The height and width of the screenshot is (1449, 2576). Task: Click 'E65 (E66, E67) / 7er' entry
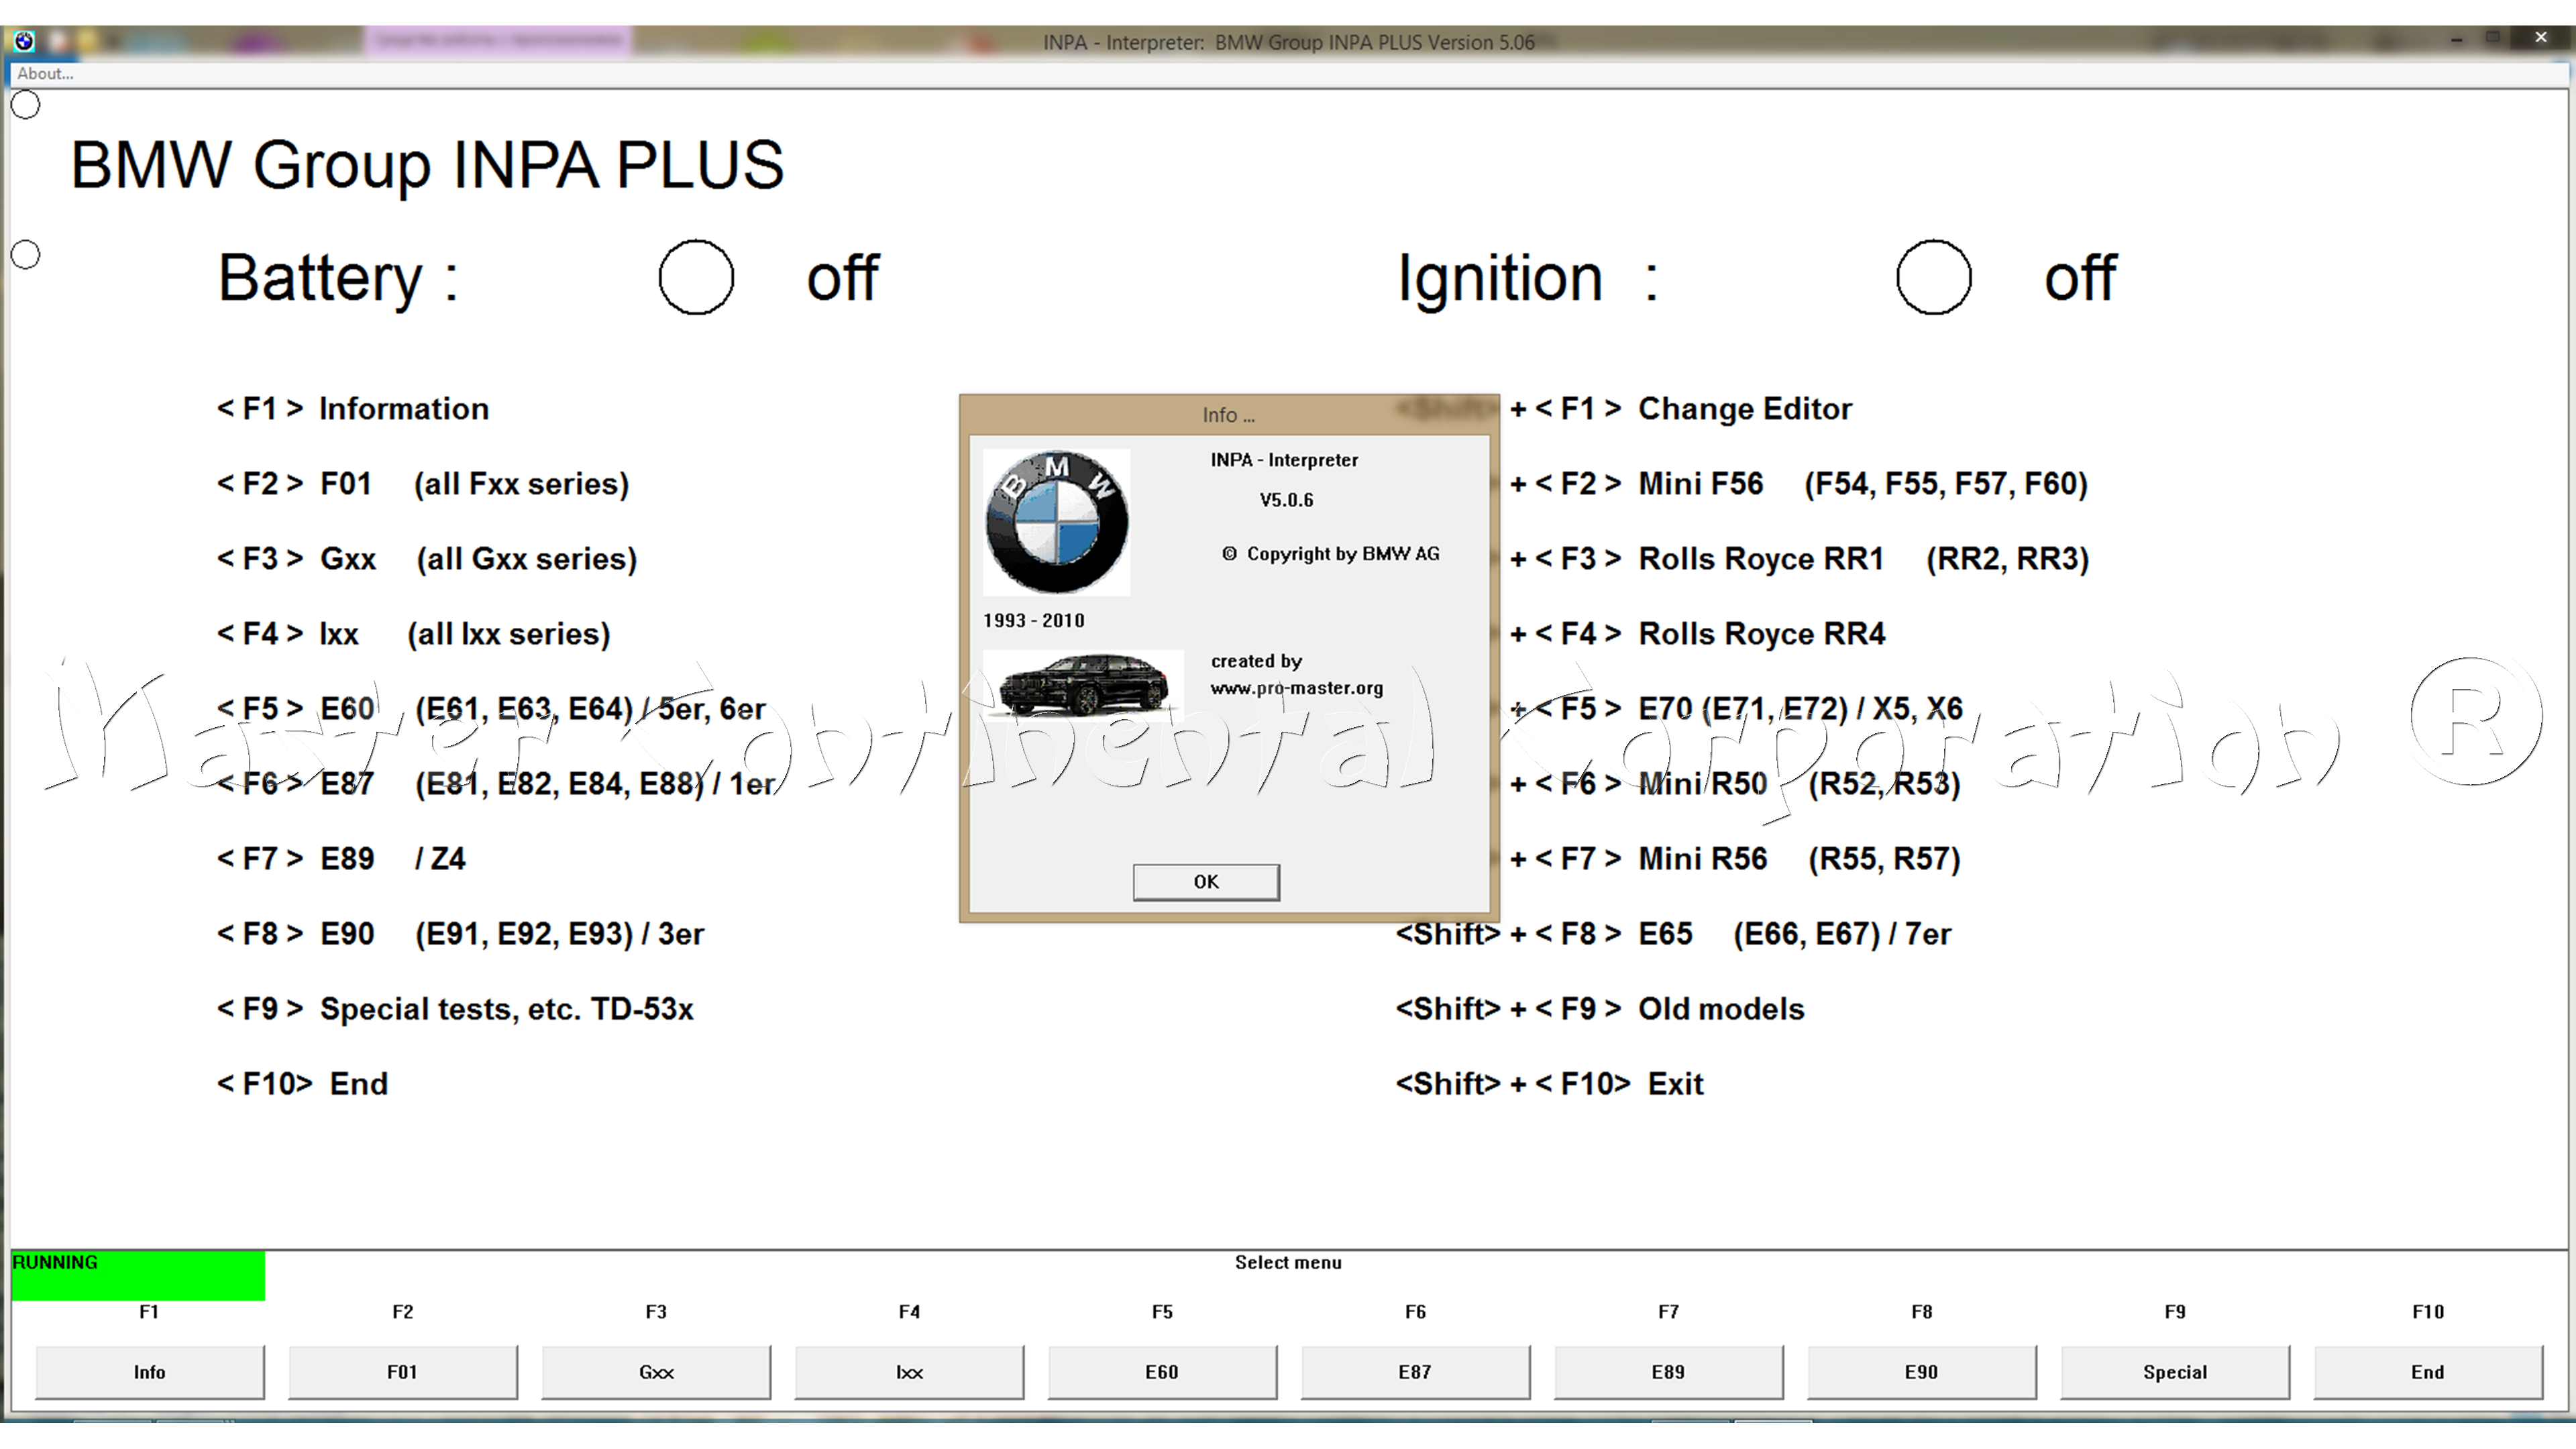(x=1794, y=934)
